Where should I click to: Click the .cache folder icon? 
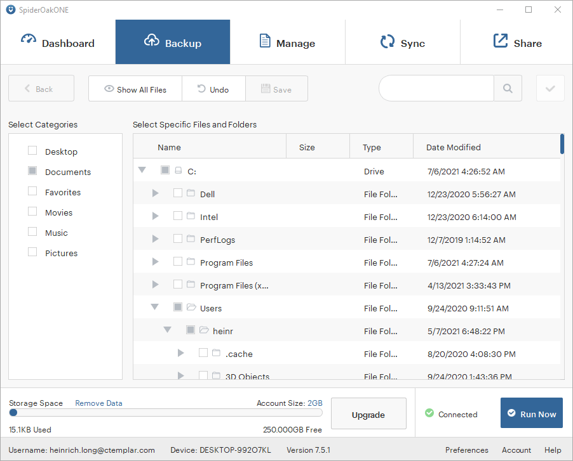point(217,353)
